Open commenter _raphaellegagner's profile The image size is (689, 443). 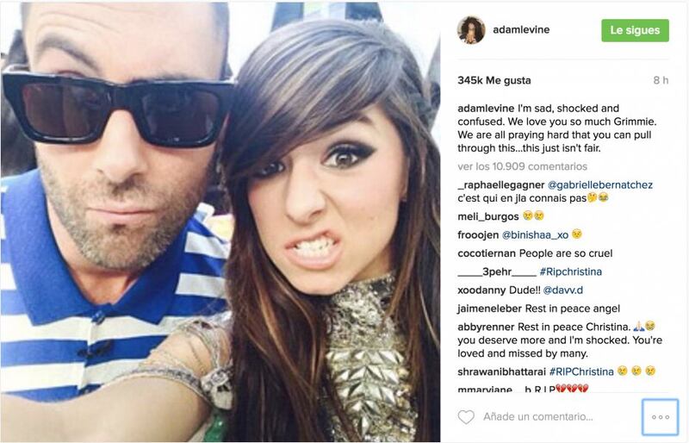[x=501, y=185]
